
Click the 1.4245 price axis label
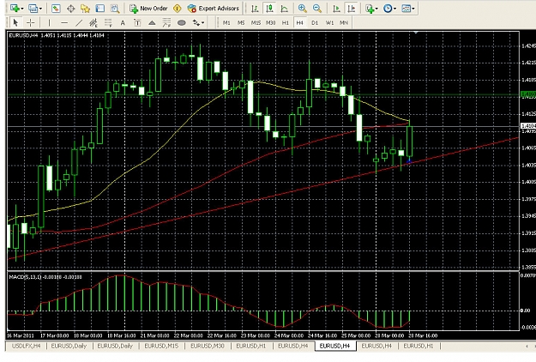[x=528, y=45]
